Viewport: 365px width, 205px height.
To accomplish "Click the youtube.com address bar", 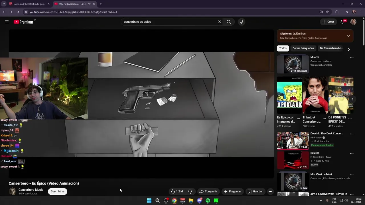I will pyautogui.click(x=171, y=12).
